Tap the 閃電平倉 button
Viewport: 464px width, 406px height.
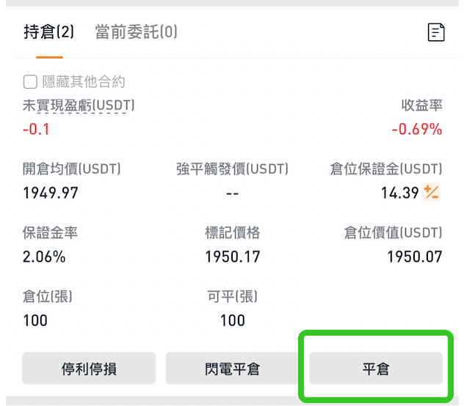click(232, 368)
